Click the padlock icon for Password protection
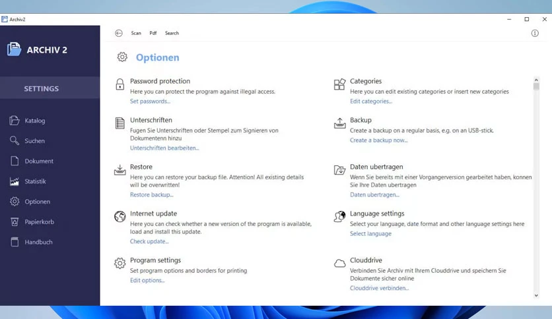This screenshot has width=552, height=319. 120,84
